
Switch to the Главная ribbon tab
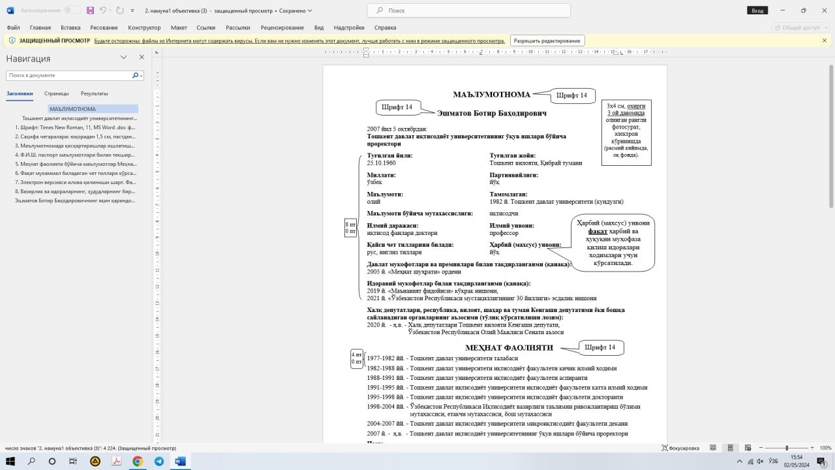click(40, 27)
